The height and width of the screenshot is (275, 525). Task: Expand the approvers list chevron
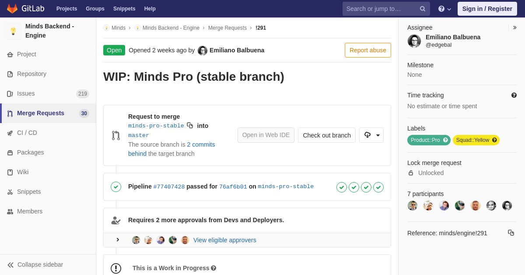[118, 240]
